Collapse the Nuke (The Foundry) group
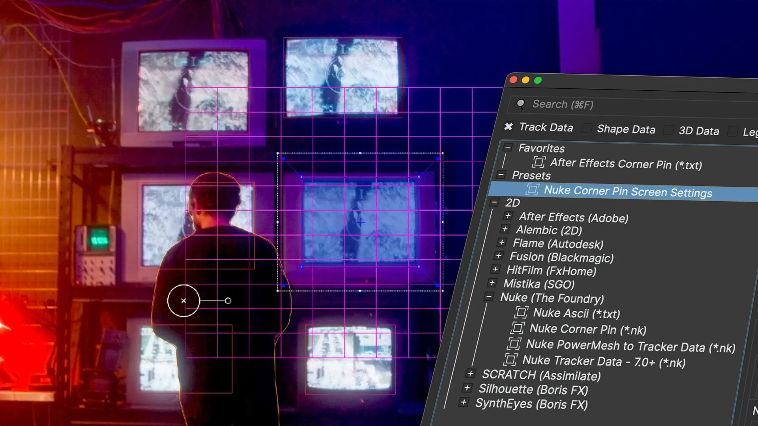758x426 pixels. point(489,297)
